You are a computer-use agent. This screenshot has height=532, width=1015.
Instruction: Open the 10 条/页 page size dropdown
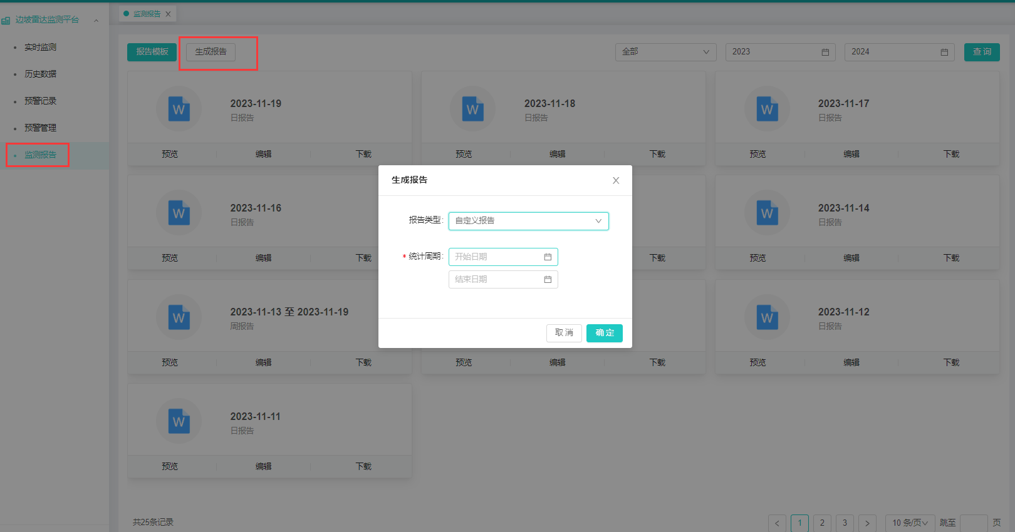pyautogui.click(x=910, y=523)
